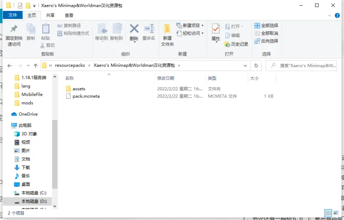This screenshot has width=344, height=220.
Task: Switch to details view in status bar
Action: pos(328,213)
